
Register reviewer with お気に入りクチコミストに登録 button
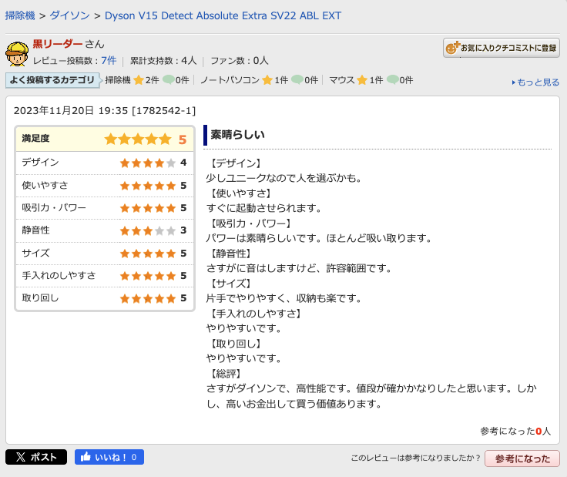501,48
